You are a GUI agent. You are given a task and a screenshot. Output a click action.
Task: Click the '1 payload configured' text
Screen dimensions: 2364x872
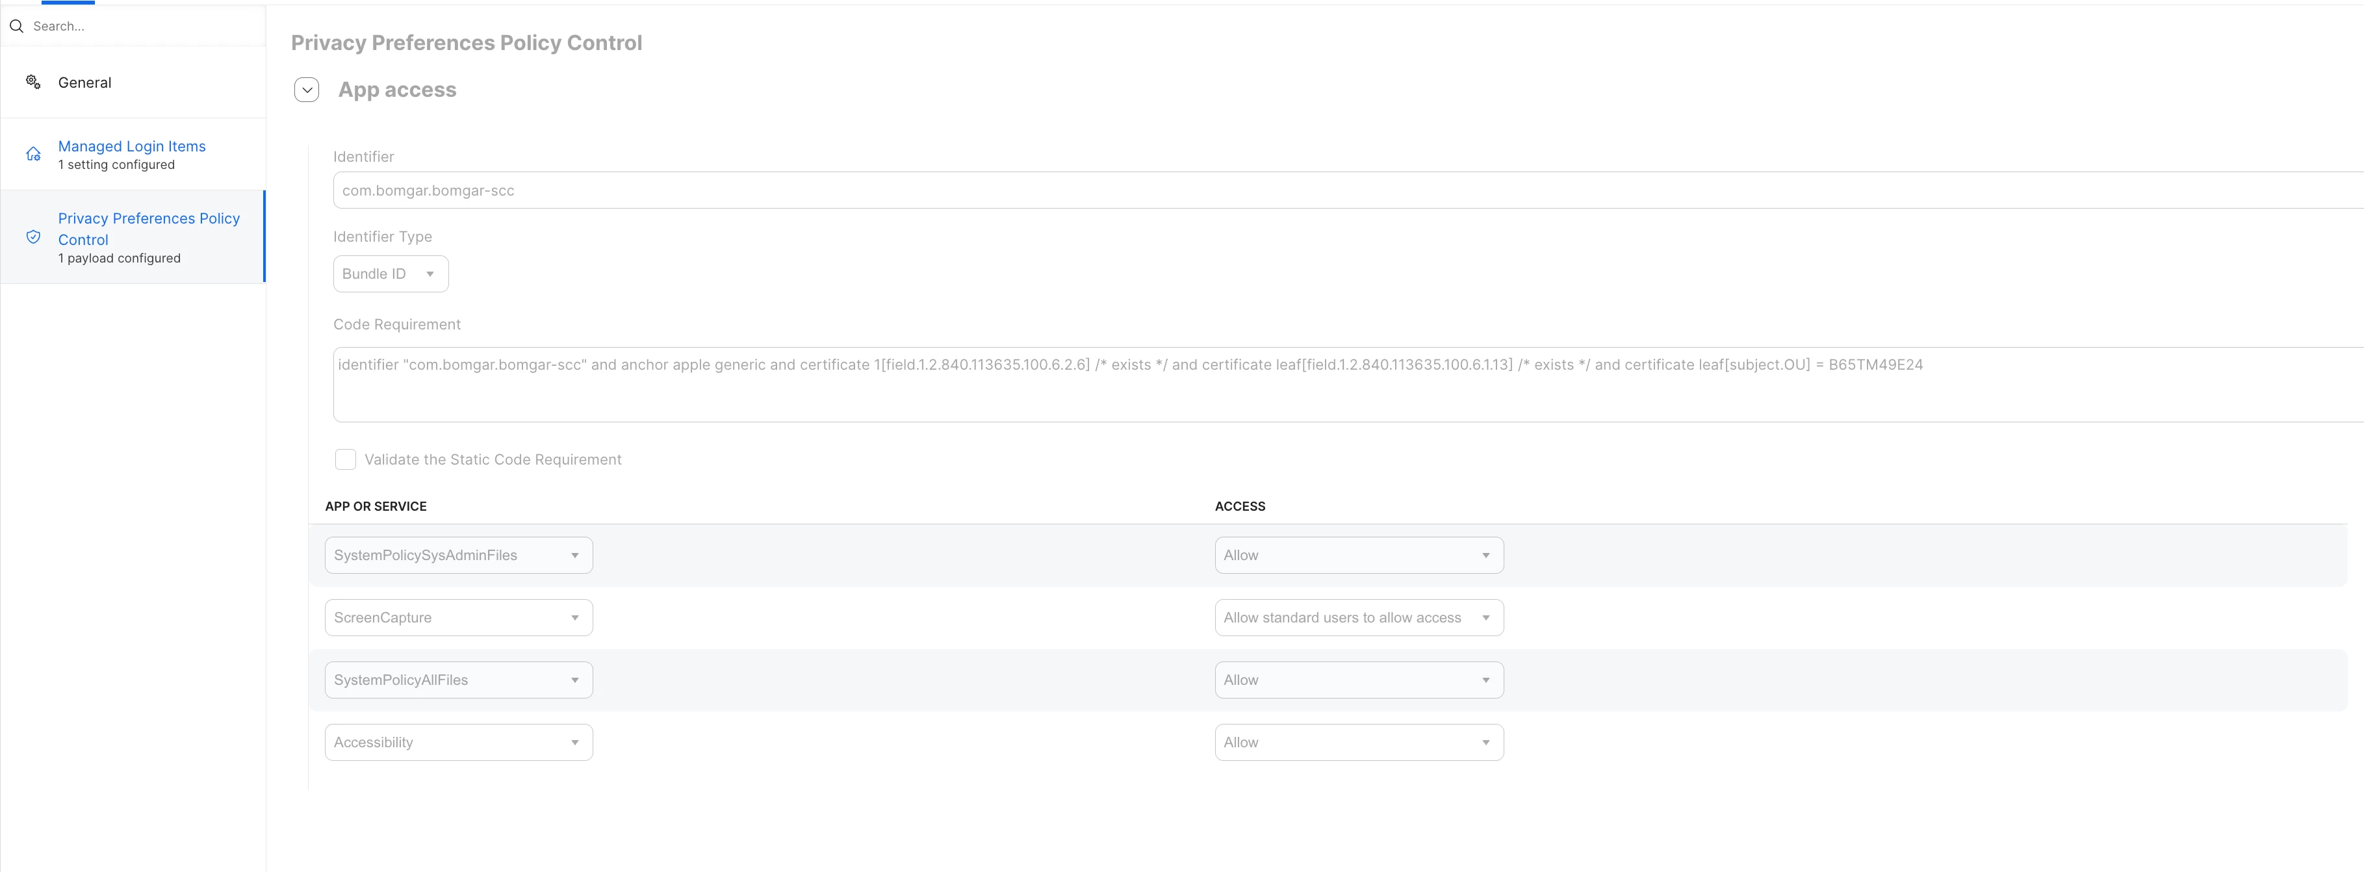pos(120,259)
